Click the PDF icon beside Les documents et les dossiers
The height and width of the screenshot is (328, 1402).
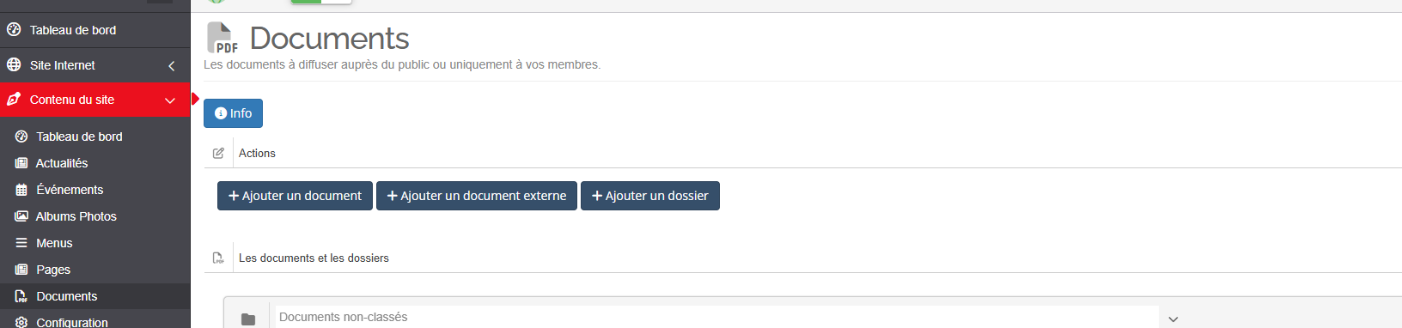click(218, 258)
